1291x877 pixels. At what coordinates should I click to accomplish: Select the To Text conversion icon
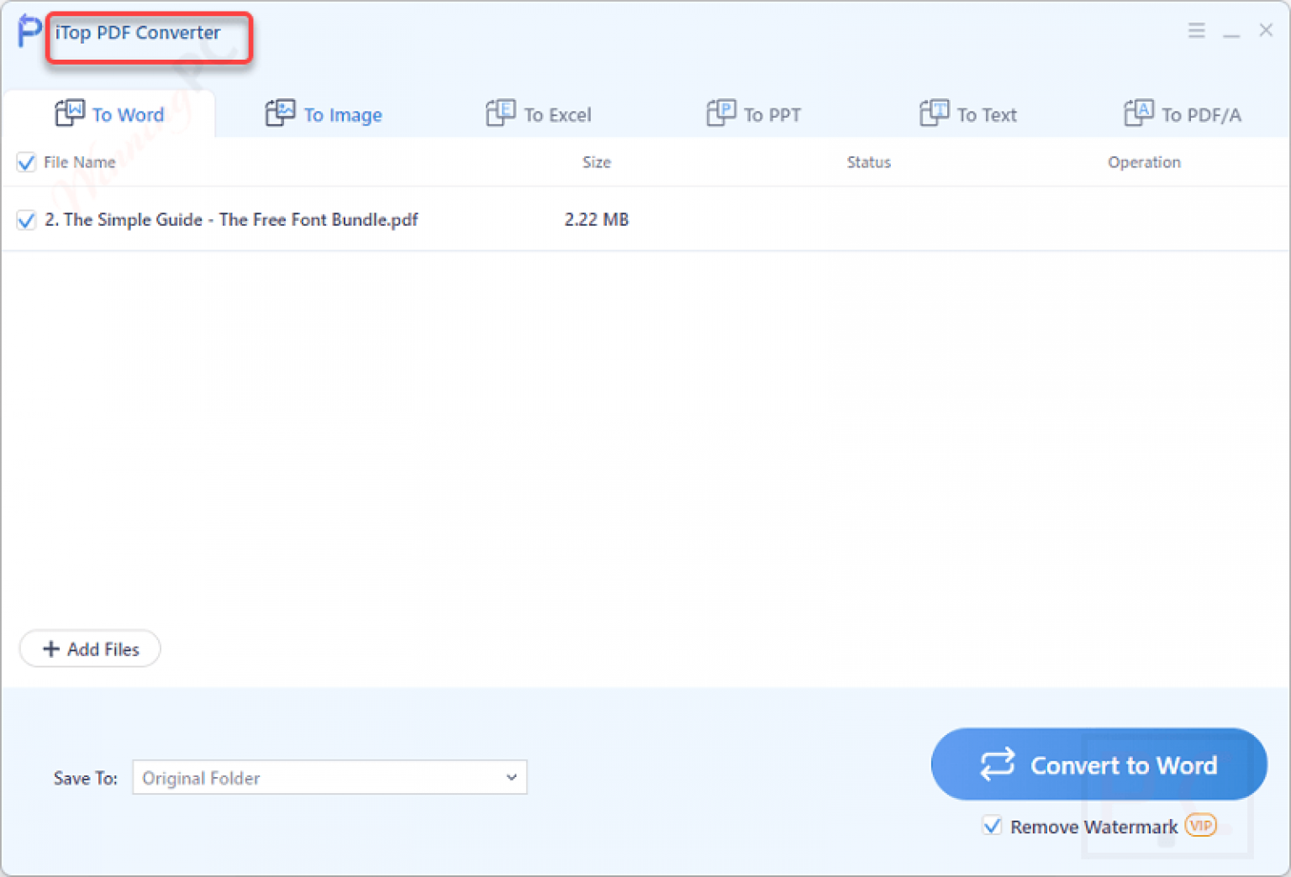pos(933,113)
